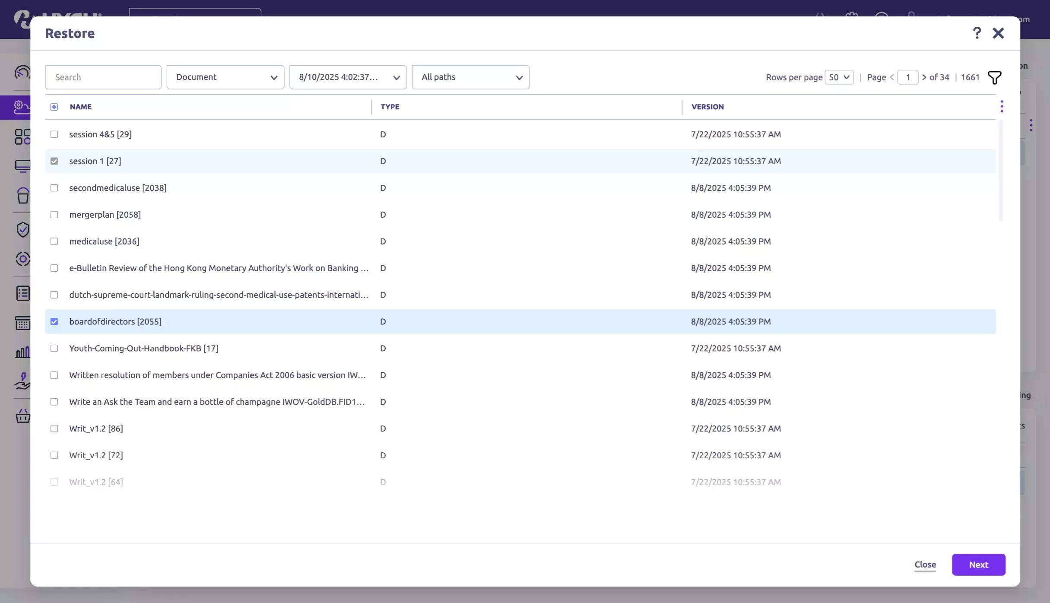The width and height of the screenshot is (1050, 603).
Task: Uncheck the session 1 [27] checkbox
Action: [54, 161]
